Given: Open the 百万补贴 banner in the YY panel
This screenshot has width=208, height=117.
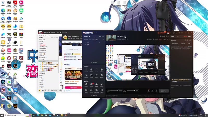Looking at the screenshot, I should click(x=73, y=75).
